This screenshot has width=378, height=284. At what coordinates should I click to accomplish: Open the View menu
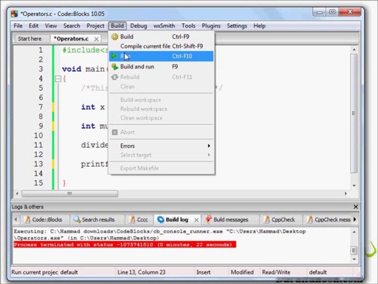pyautogui.click(x=51, y=26)
